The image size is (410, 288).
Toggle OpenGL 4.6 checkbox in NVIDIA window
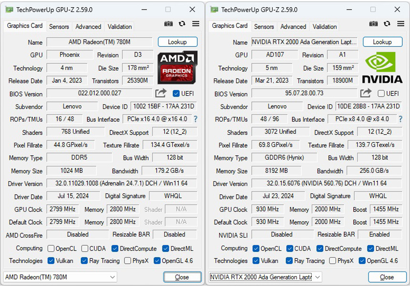pos(362,260)
